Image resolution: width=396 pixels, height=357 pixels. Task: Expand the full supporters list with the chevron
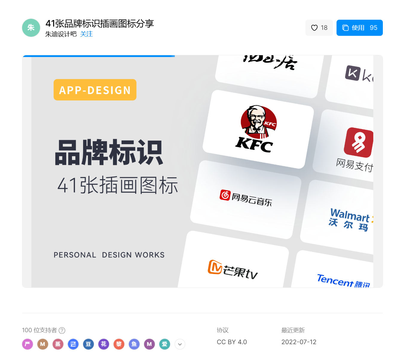180,344
